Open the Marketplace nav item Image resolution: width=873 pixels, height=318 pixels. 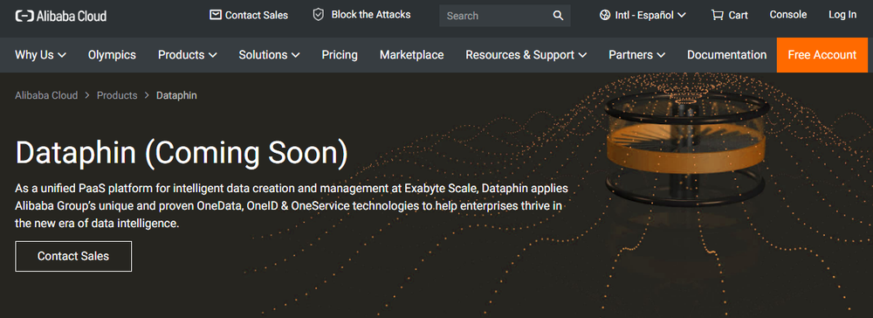(x=411, y=54)
